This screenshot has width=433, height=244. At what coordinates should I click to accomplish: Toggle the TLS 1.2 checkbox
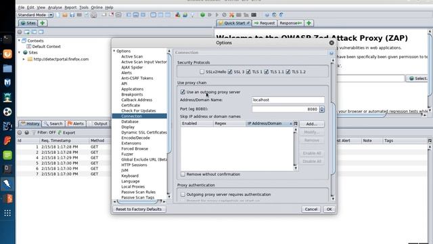(288, 72)
